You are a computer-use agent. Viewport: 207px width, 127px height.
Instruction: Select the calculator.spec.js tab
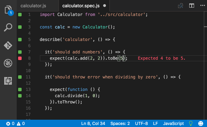click(x=81, y=6)
